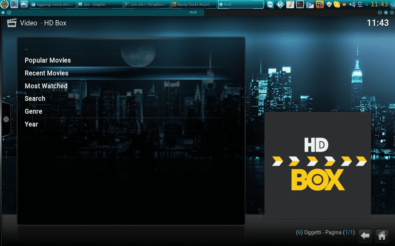Click the Kodi clock 11:43 in header
This screenshot has width=395, height=246.
click(378, 23)
